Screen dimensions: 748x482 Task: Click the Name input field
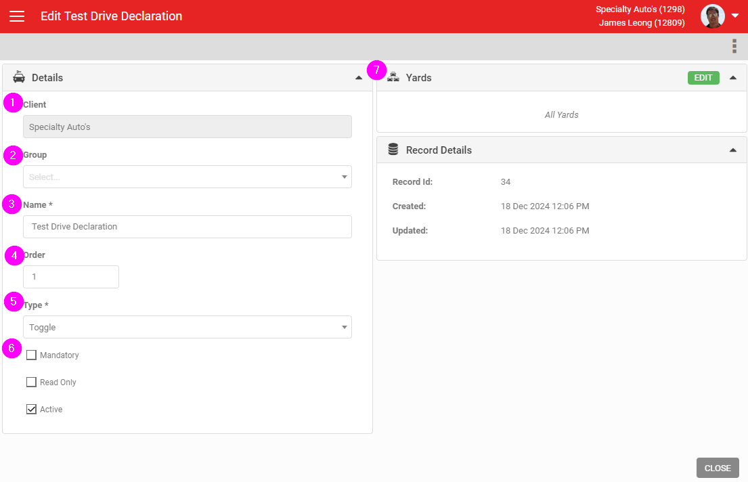188,227
